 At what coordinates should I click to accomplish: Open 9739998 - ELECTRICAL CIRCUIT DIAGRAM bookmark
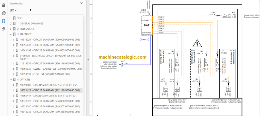click(51, 57)
